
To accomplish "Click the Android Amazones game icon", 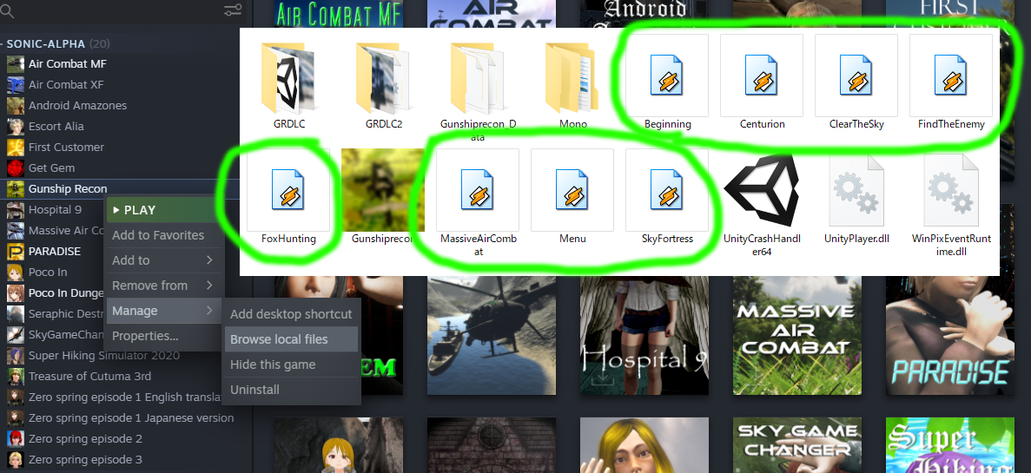I will [x=16, y=105].
